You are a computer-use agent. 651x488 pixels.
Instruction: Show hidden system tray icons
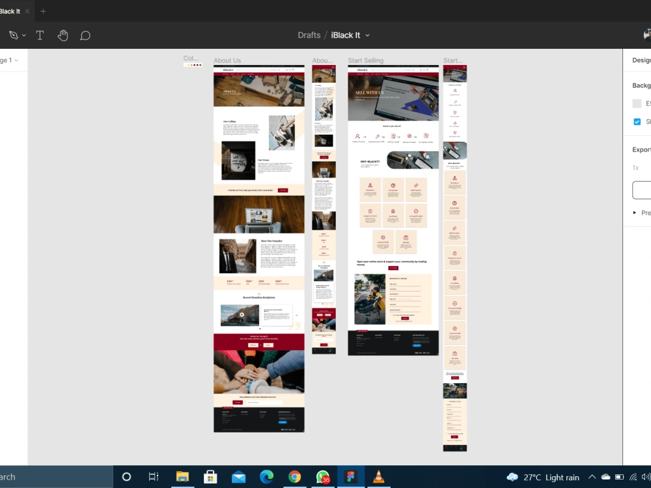tap(592, 477)
